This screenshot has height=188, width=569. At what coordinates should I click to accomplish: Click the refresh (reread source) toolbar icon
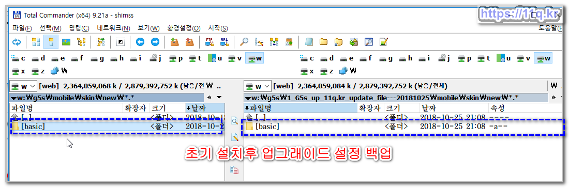17,42
